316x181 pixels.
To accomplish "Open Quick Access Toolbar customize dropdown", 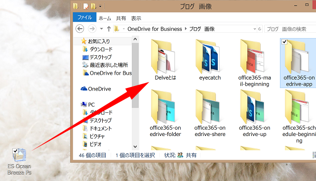I will pyautogui.click(x=100, y=6).
